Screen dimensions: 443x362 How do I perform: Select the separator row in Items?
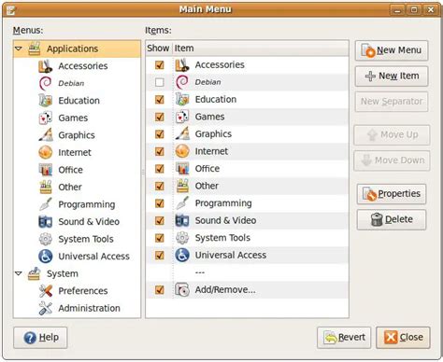coord(247,272)
